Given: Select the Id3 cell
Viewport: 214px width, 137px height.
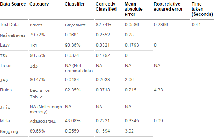Looking at the screenshot, I should tap(33, 66).
